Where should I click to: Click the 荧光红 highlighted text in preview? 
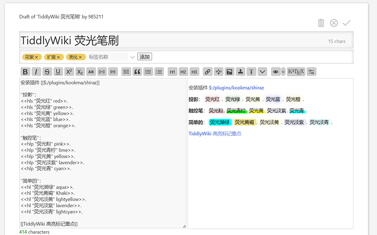213,99
